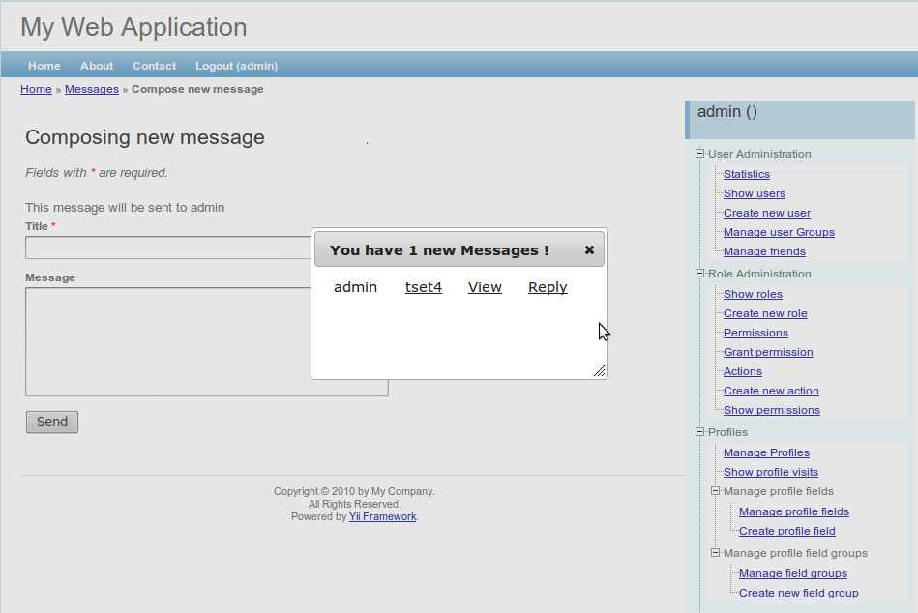Image resolution: width=918 pixels, height=613 pixels.
Task: Click Logout (admin) in navigation bar
Action: [236, 66]
